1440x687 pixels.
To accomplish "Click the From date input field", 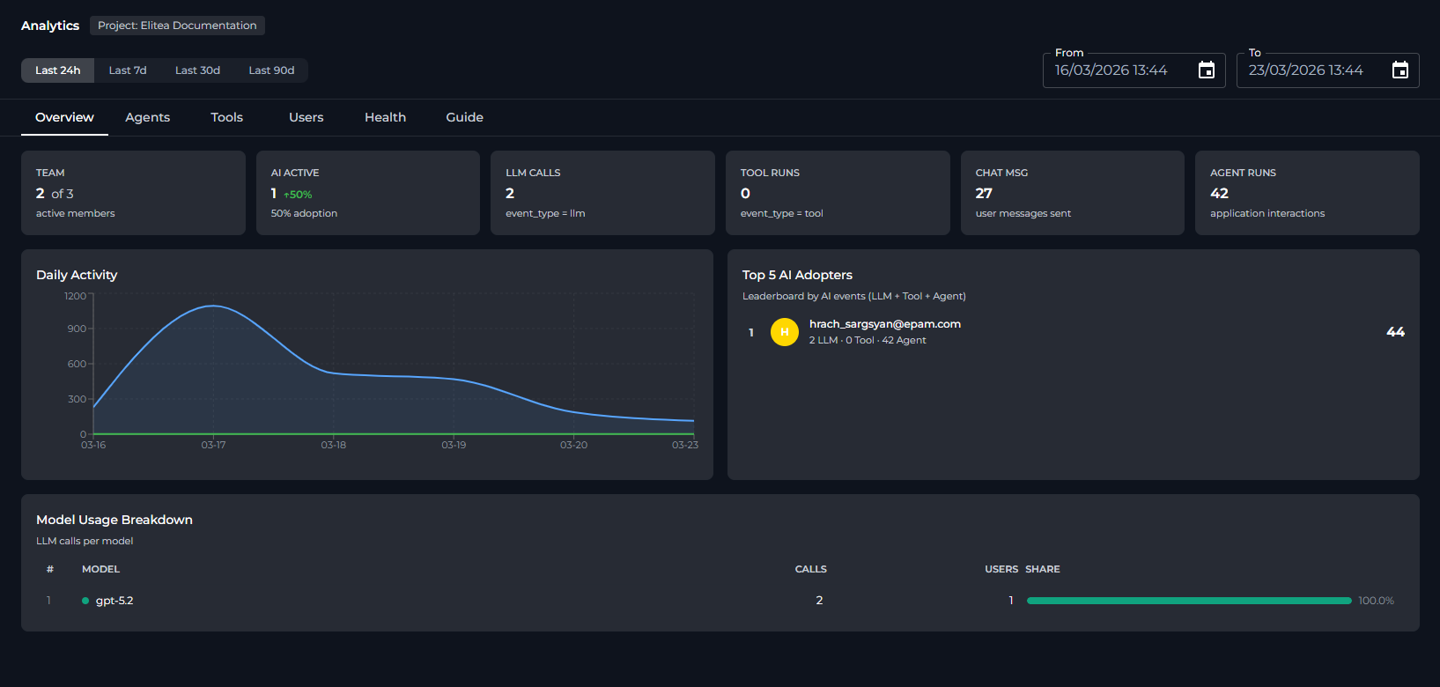I will pyautogui.click(x=1111, y=70).
